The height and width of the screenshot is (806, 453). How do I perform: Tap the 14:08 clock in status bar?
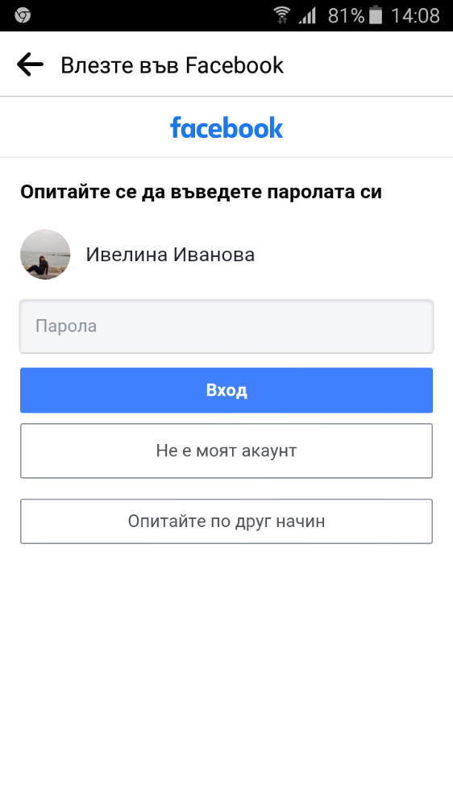point(415,16)
